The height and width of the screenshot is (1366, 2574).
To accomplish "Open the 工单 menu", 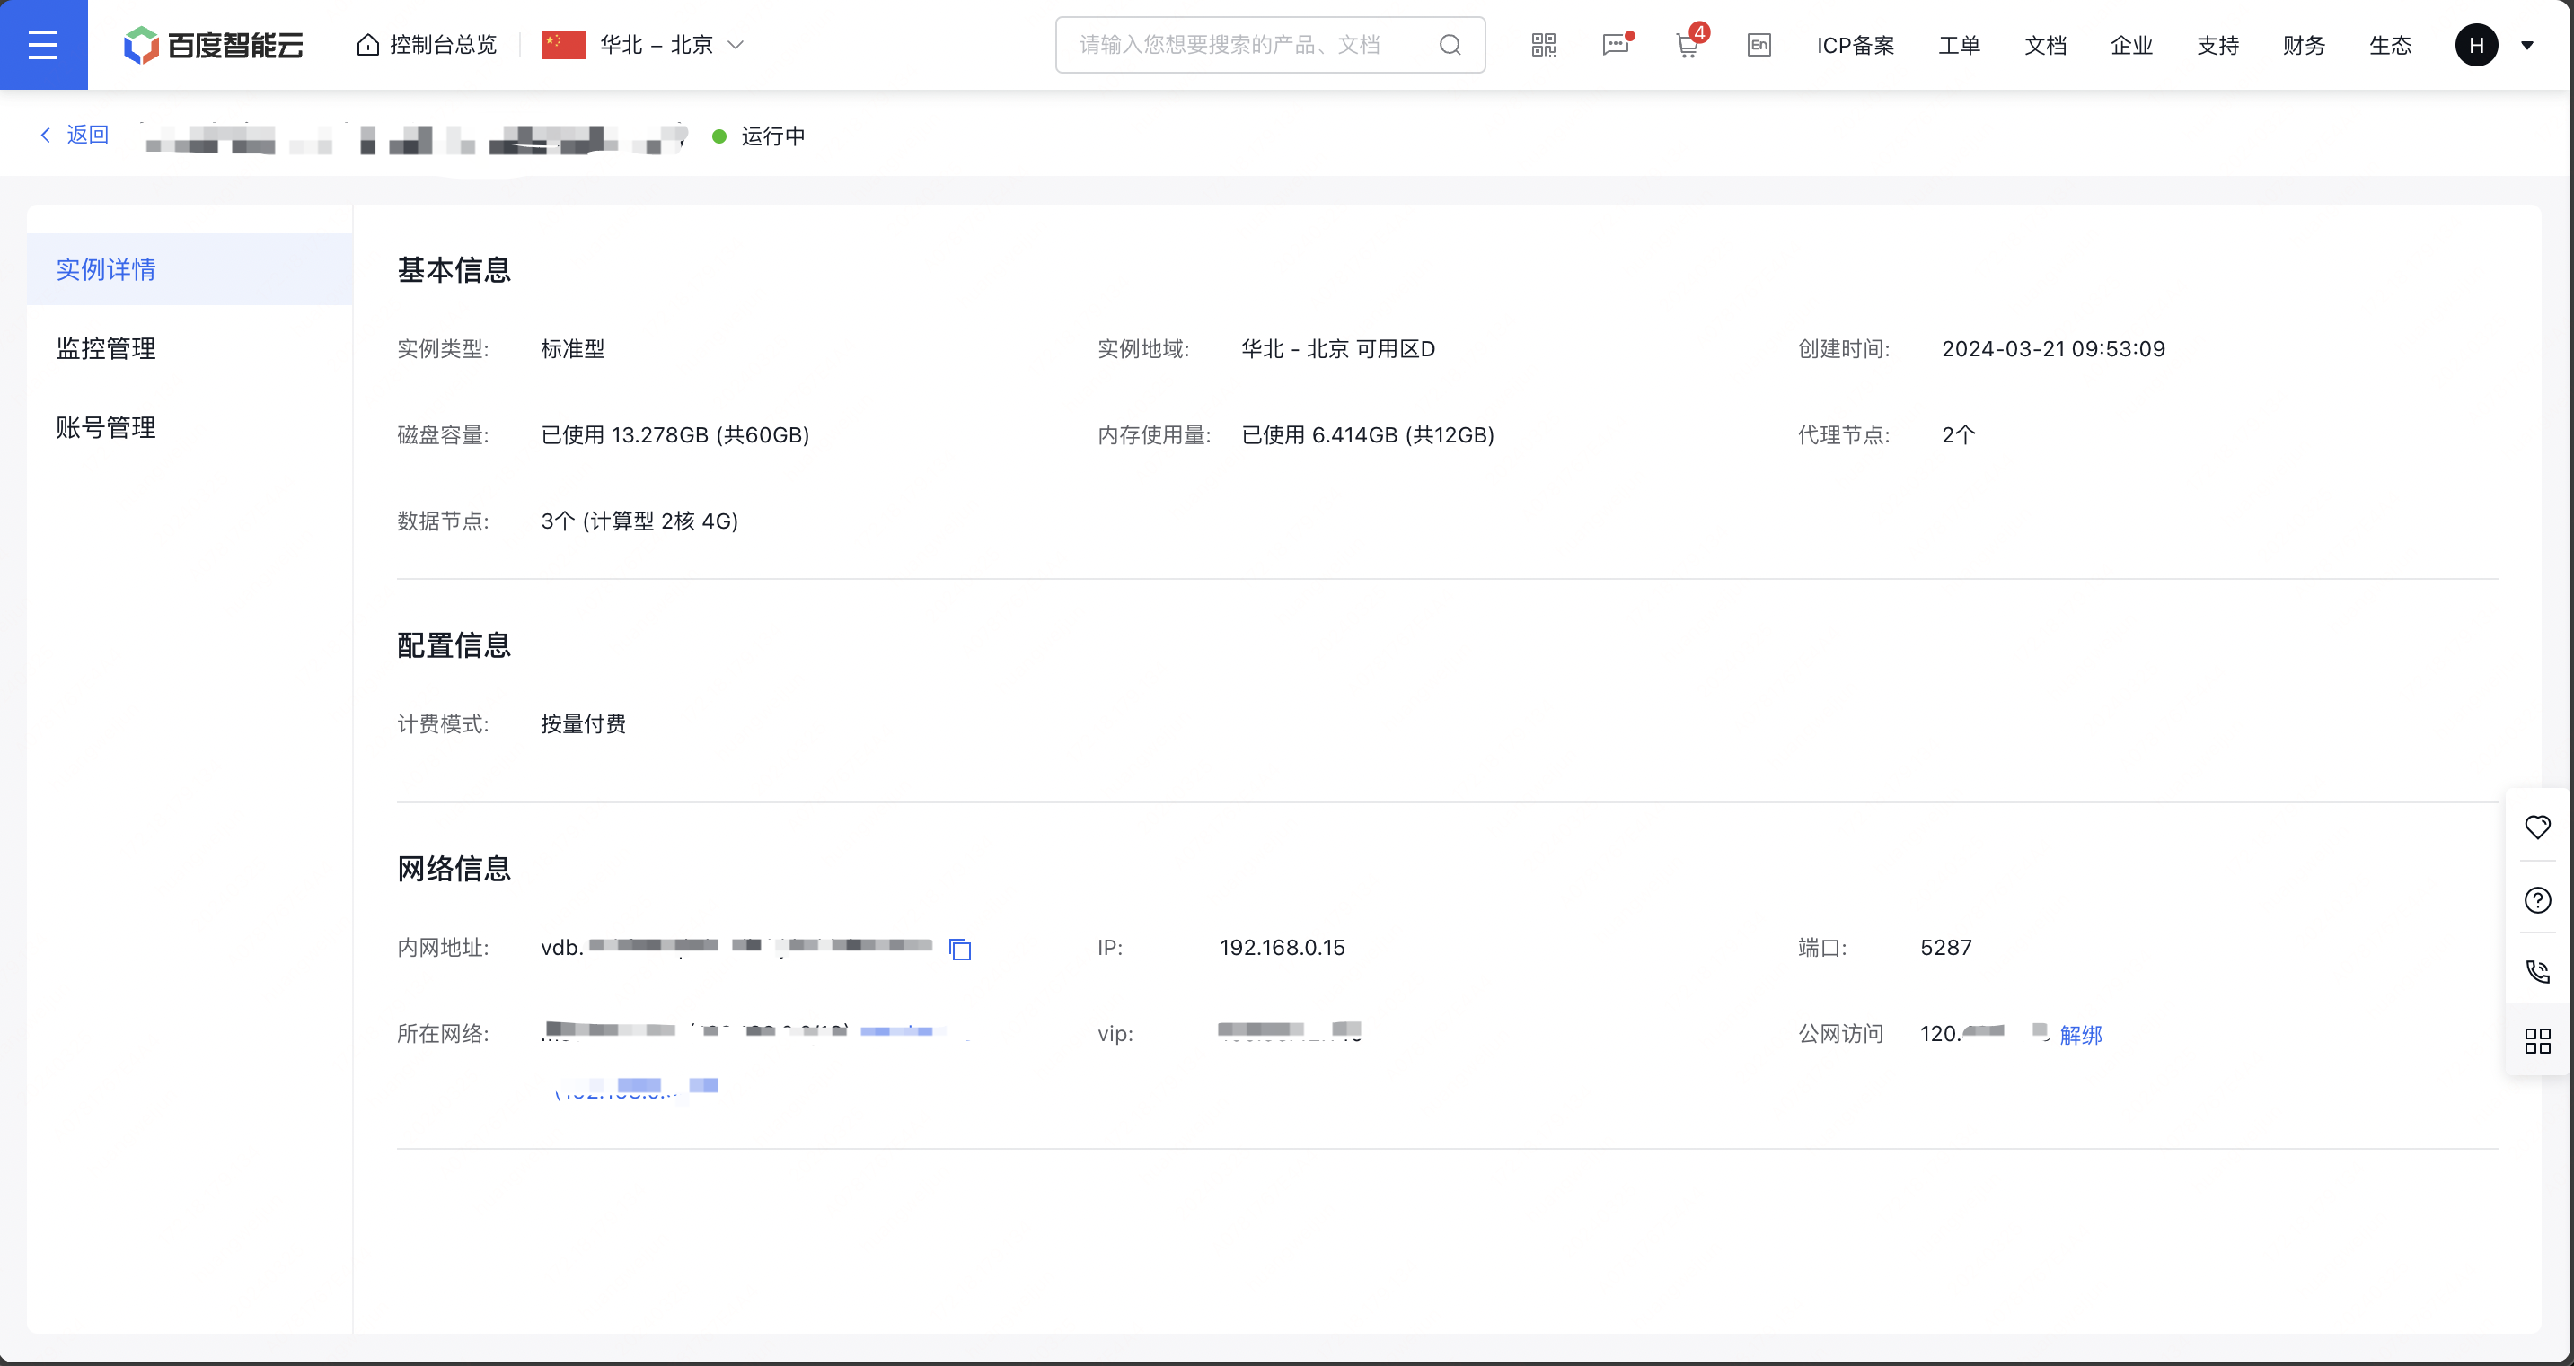I will pyautogui.click(x=1960, y=45).
